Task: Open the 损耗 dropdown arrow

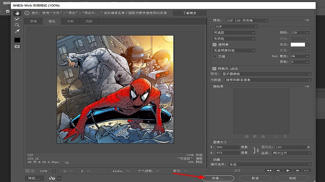Action: (308, 62)
